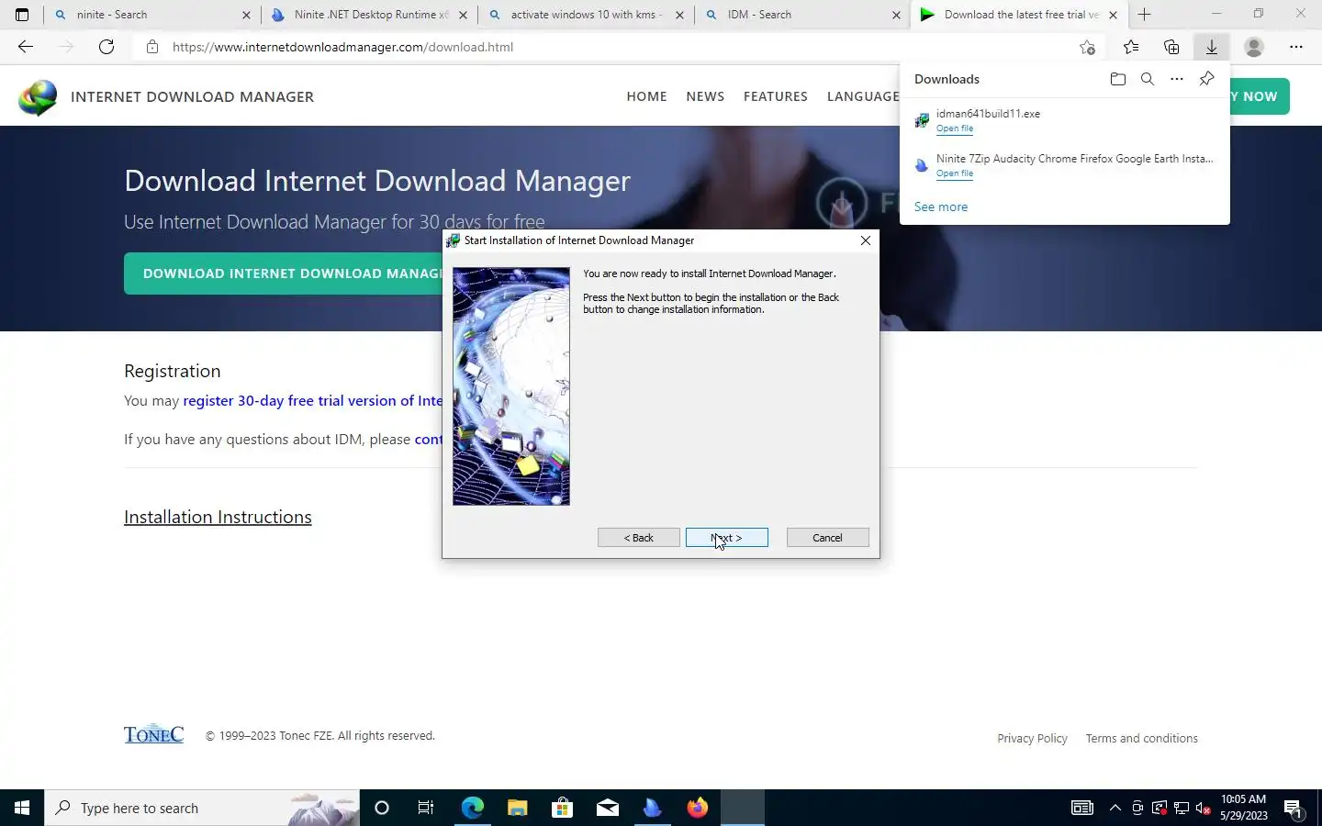The image size is (1322, 826).
Task: Open Ninite app on taskbar
Action: (652, 808)
